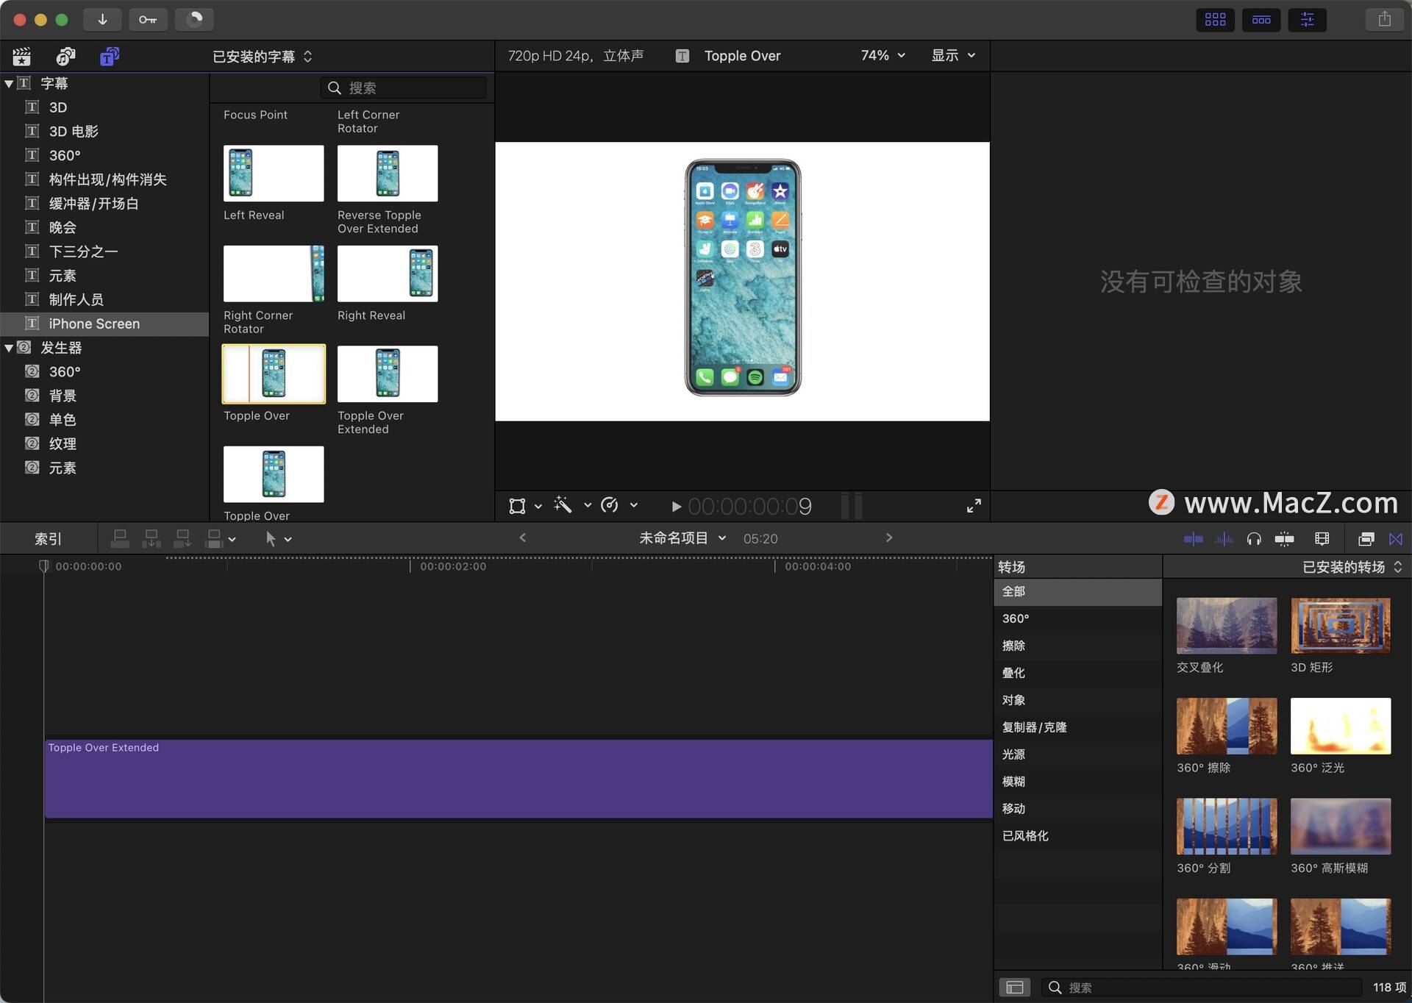1412x1003 pixels.
Task: Open clip appearance filmstrip options
Action: [1322, 540]
